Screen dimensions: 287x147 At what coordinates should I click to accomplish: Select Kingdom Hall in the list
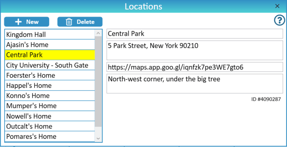50,35
